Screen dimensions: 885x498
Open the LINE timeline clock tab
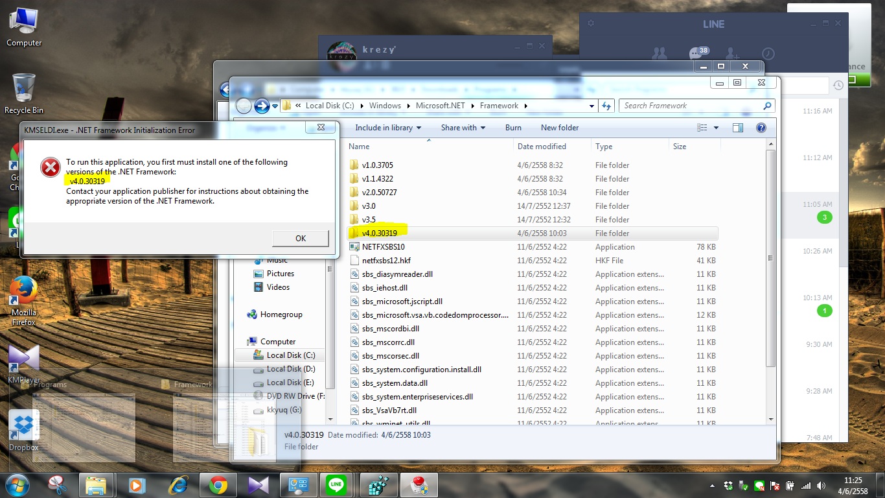click(768, 53)
